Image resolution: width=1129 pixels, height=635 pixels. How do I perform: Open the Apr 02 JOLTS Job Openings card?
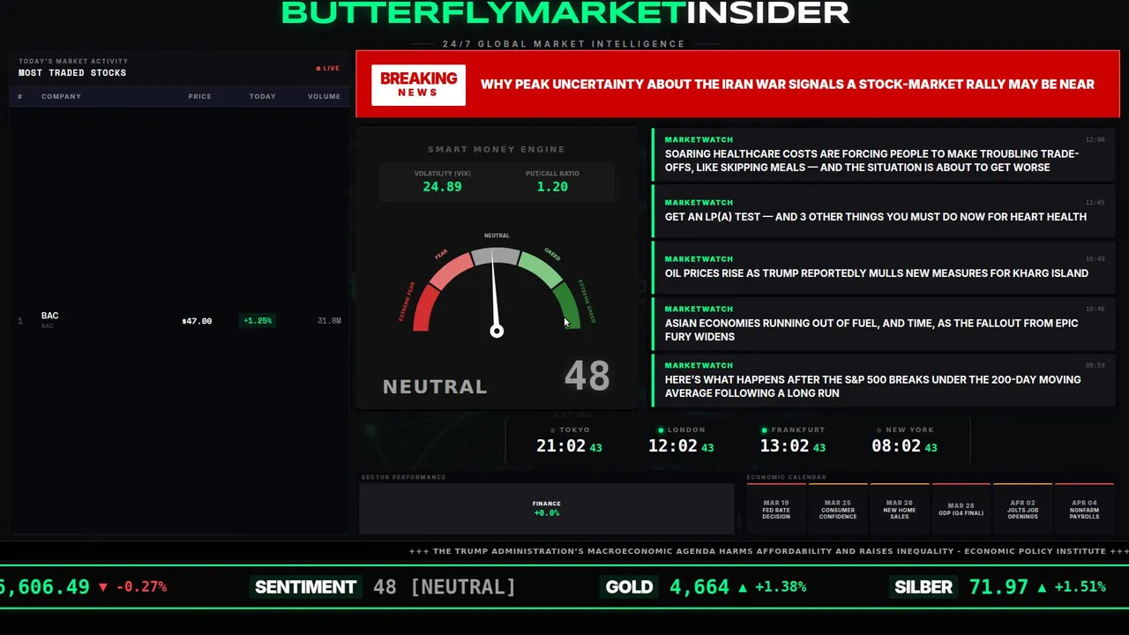[x=1023, y=509]
